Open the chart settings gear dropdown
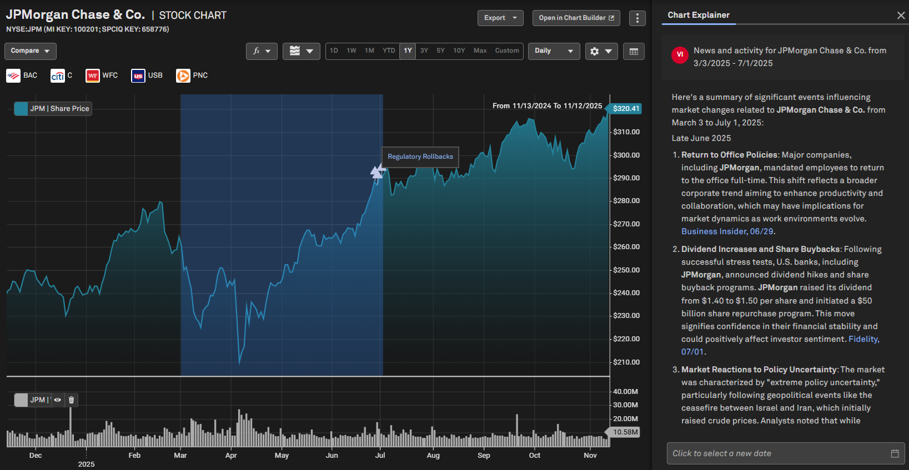The image size is (909, 470). tap(601, 51)
